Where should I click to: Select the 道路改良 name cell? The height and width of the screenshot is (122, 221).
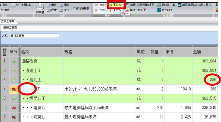(42, 61)
